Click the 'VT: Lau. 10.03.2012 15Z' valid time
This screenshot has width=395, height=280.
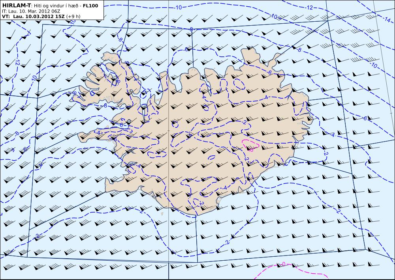click(33, 17)
